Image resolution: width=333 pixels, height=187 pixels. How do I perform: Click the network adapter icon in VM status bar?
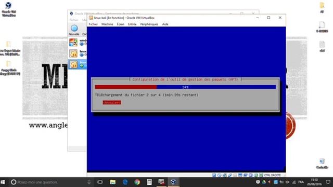[224, 175]
